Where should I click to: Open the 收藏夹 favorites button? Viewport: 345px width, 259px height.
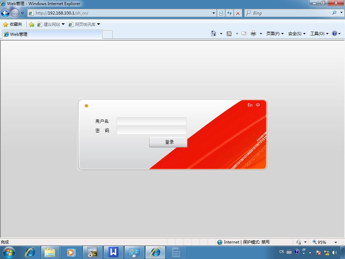click(x=12, y=24)
